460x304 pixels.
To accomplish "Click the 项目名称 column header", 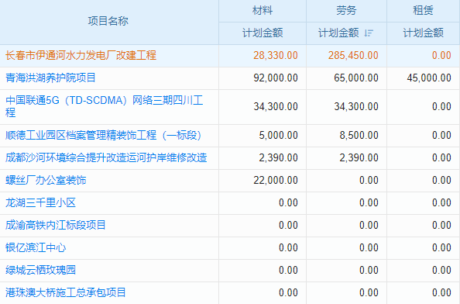I will coord(108,21).
